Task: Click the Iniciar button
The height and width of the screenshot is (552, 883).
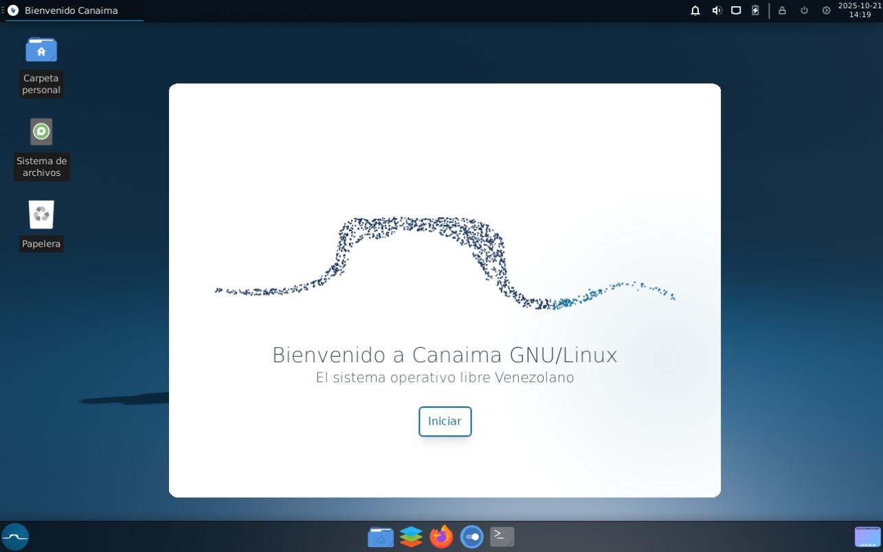Action: click(445, 421)
